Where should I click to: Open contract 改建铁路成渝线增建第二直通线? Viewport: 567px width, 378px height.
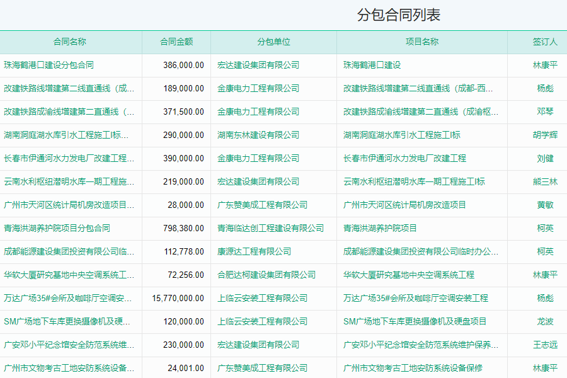69,112
